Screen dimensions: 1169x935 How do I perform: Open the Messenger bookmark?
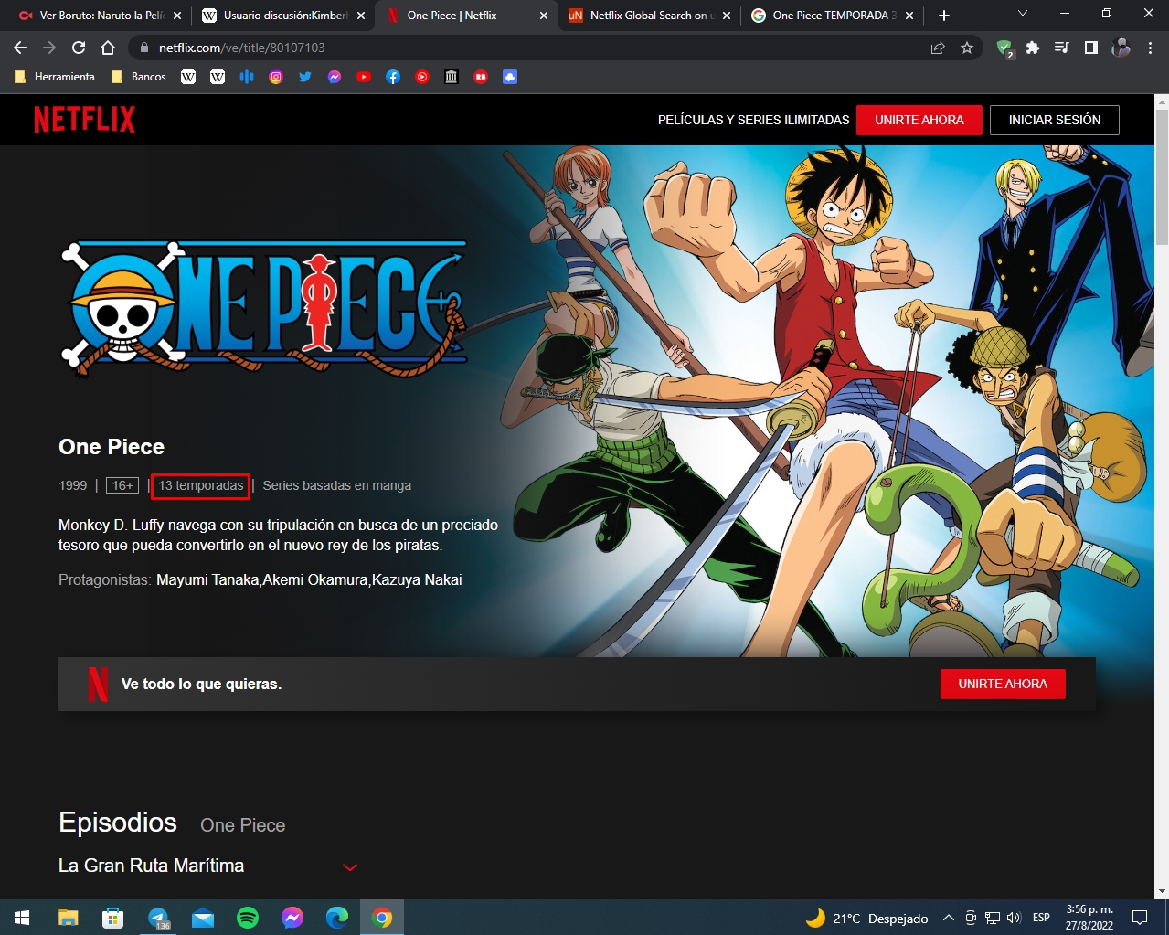(335, 77)
